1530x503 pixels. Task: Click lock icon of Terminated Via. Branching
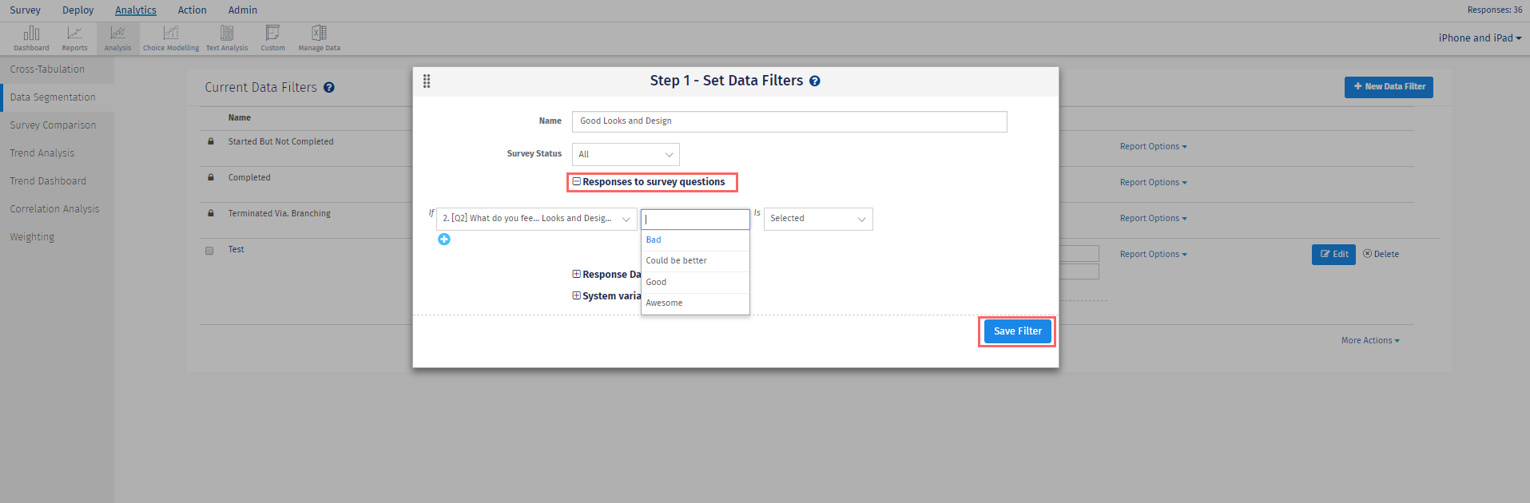tap(211, 213)
